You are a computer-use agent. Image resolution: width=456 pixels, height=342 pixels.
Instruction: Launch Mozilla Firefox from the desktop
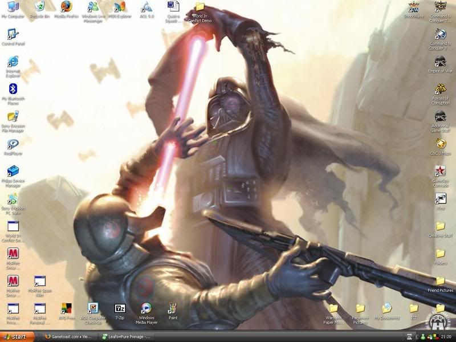pos(66,10)
